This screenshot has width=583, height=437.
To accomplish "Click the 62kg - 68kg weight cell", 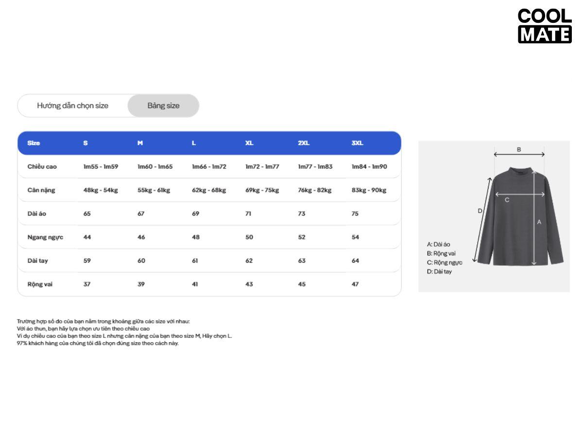I will (209, 190).
